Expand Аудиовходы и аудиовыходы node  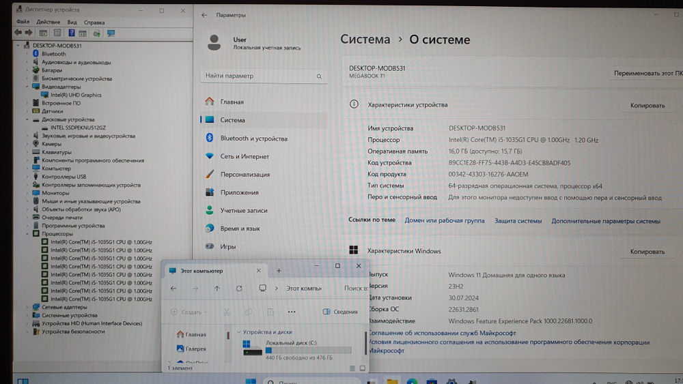[x=27, y=62]
